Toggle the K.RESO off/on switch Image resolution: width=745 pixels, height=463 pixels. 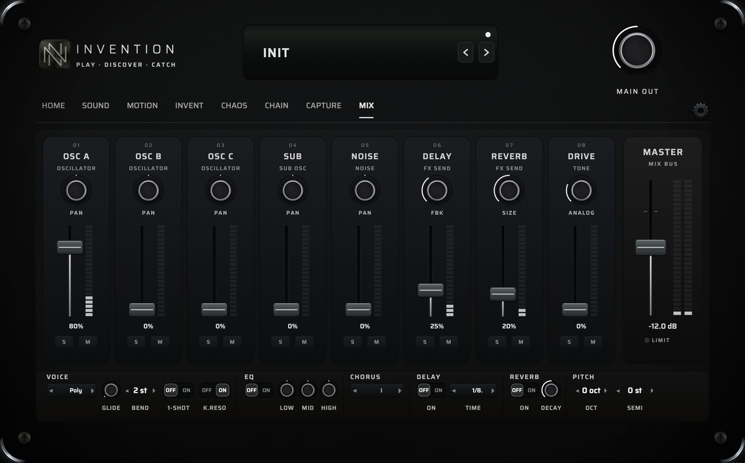pyautogui.click(x=215, y=390)
